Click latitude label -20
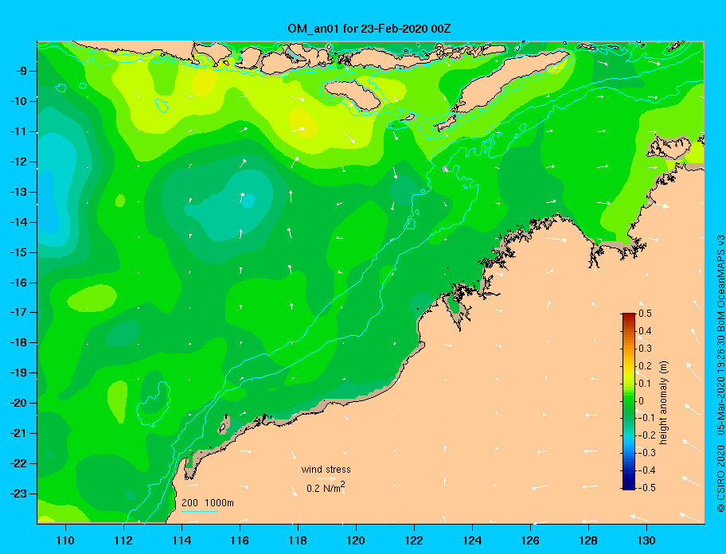 [x=19, y=403]
